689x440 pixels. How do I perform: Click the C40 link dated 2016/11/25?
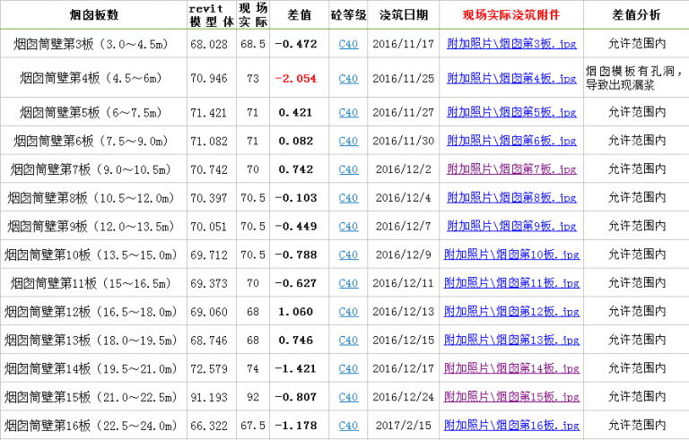pos(348,79)
